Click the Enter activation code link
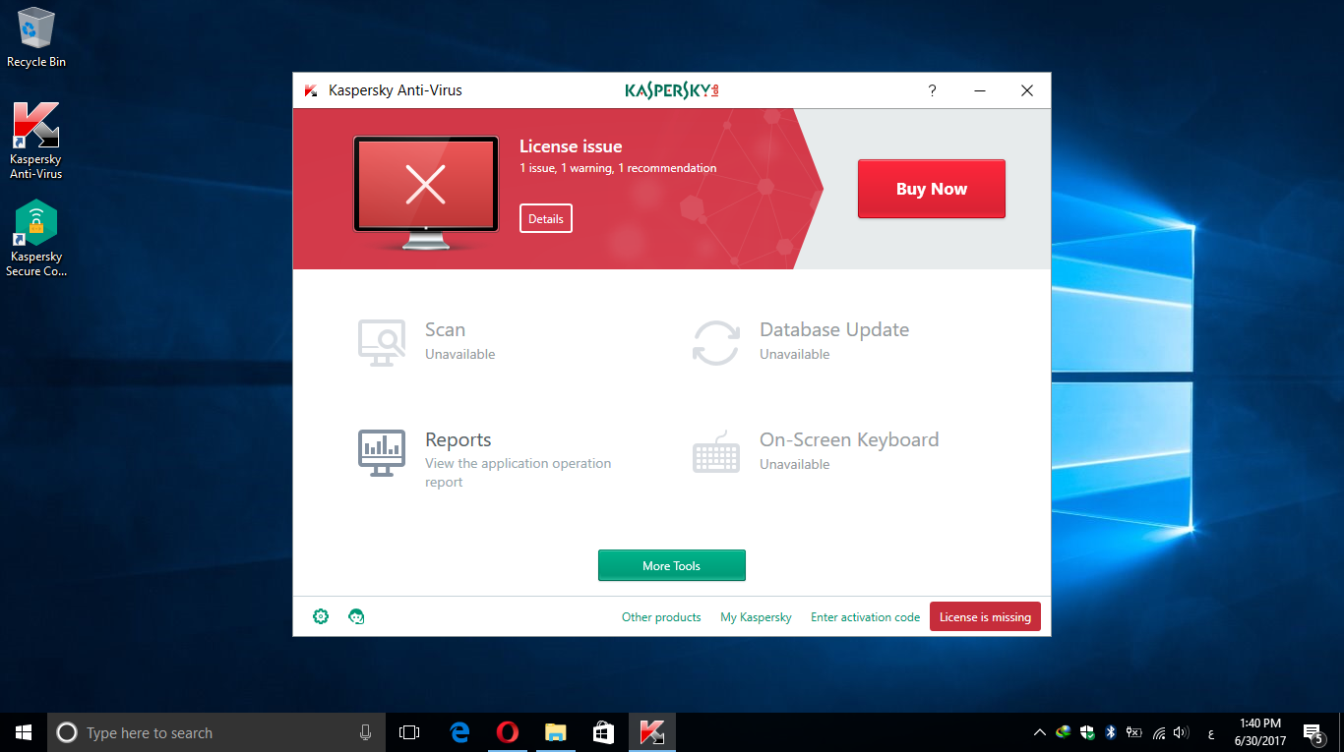The image size is (1344, 752). pyautogui.click(x=866, y=617)
